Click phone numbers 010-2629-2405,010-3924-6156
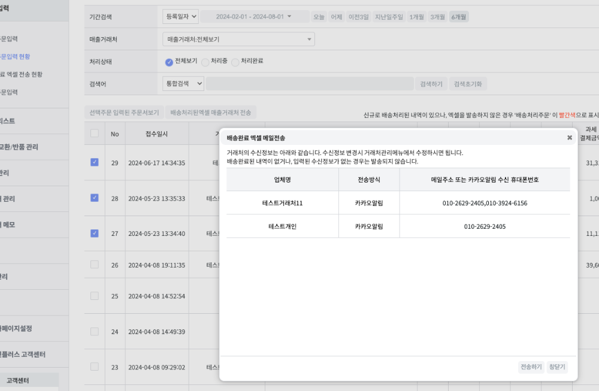The image size is (599, 391). [x=485, y=203]
